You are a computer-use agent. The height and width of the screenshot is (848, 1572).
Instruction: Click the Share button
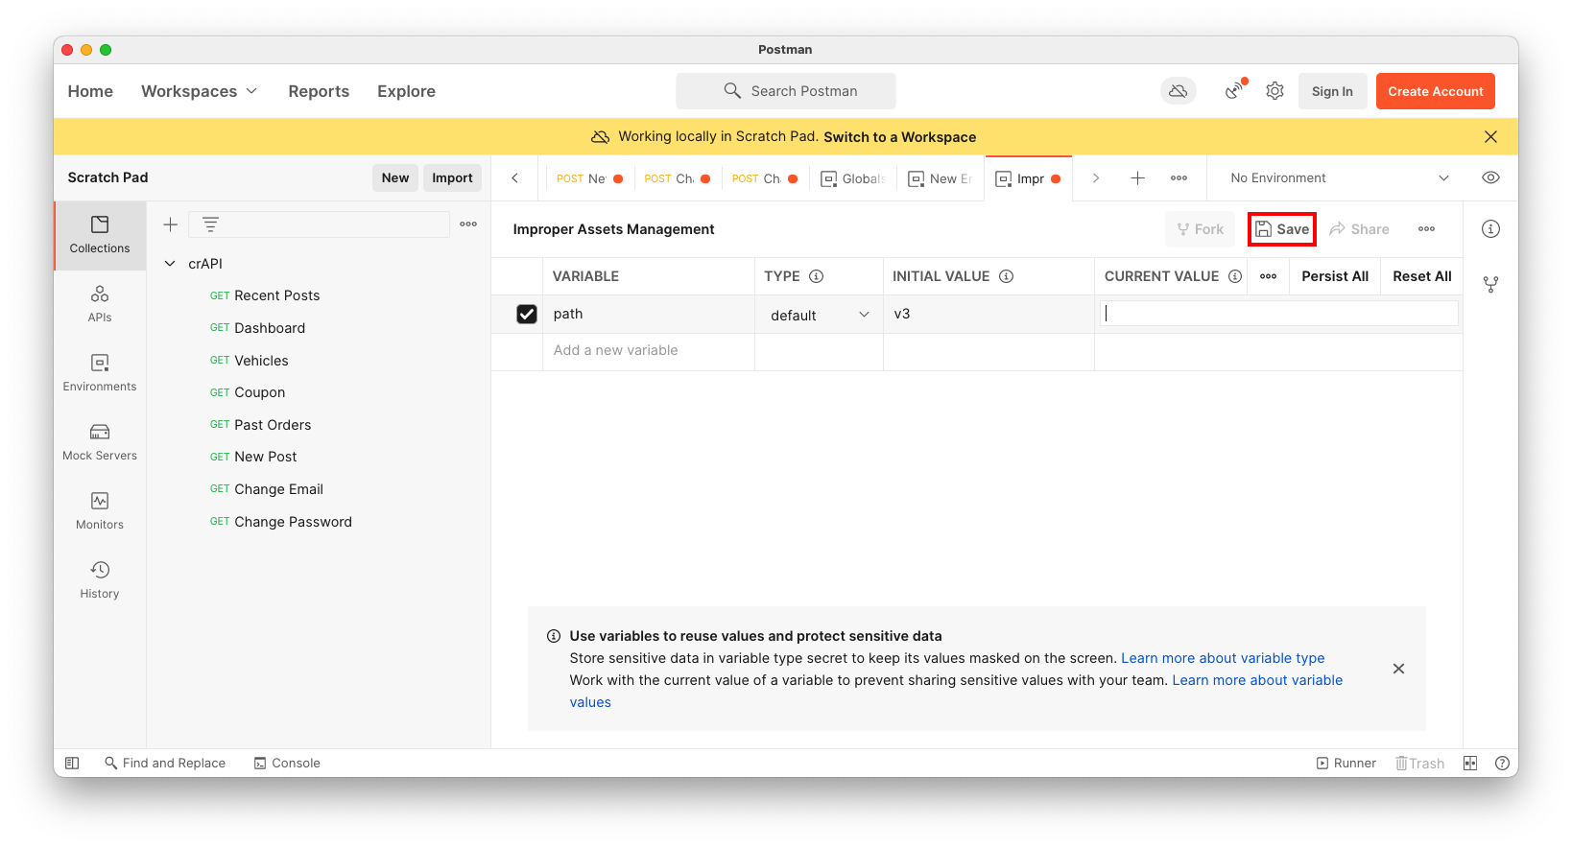1359,229
